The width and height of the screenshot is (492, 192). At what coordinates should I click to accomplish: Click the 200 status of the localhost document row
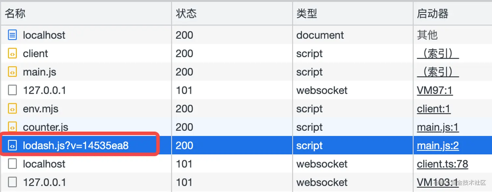tap(184, 35)
